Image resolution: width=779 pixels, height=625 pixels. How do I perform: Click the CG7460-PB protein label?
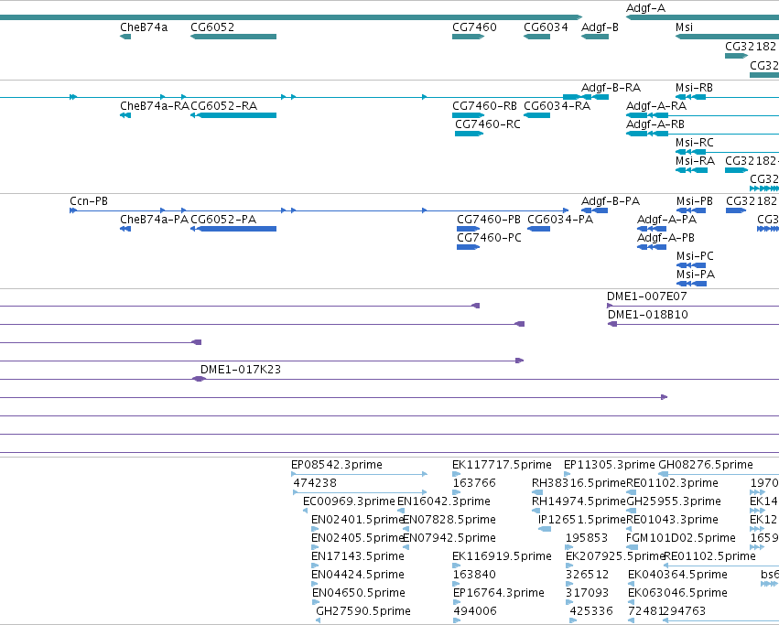(489, 221)
